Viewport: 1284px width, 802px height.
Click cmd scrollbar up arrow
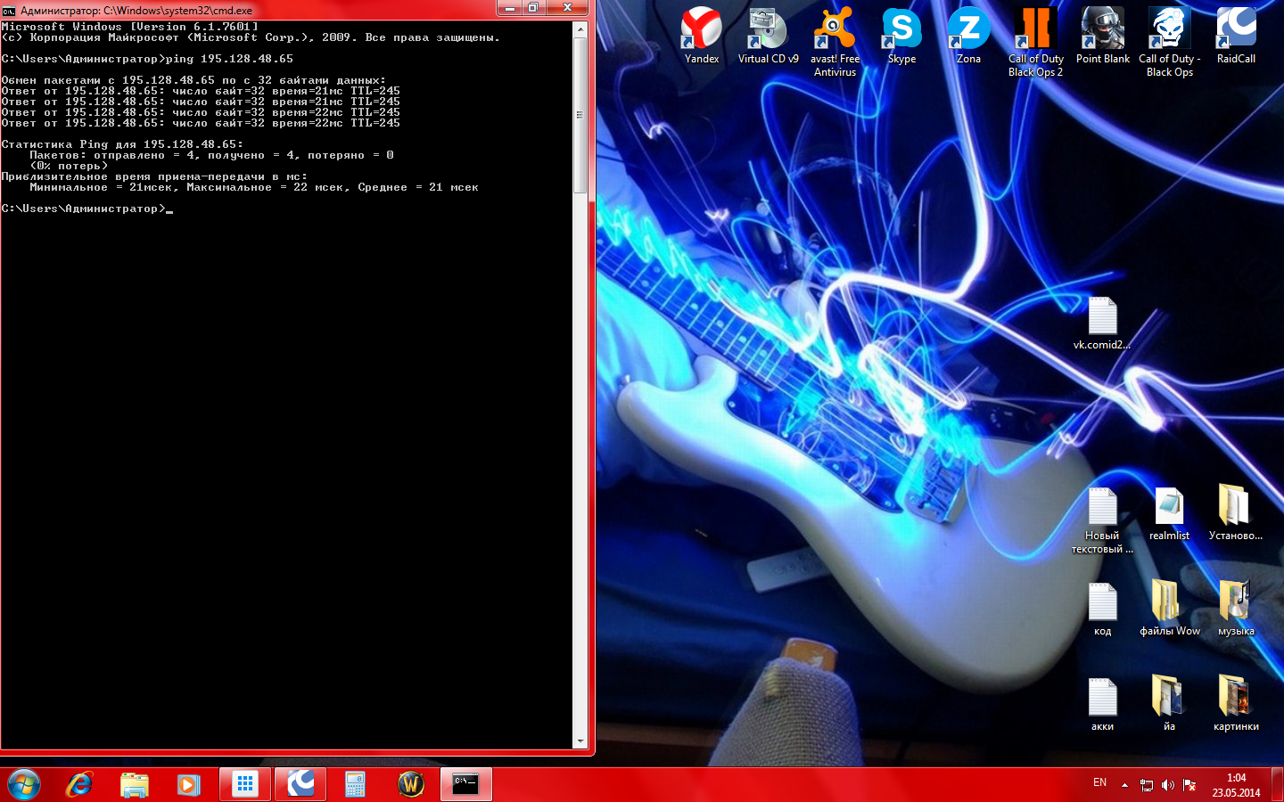click(x=580, y=29)
